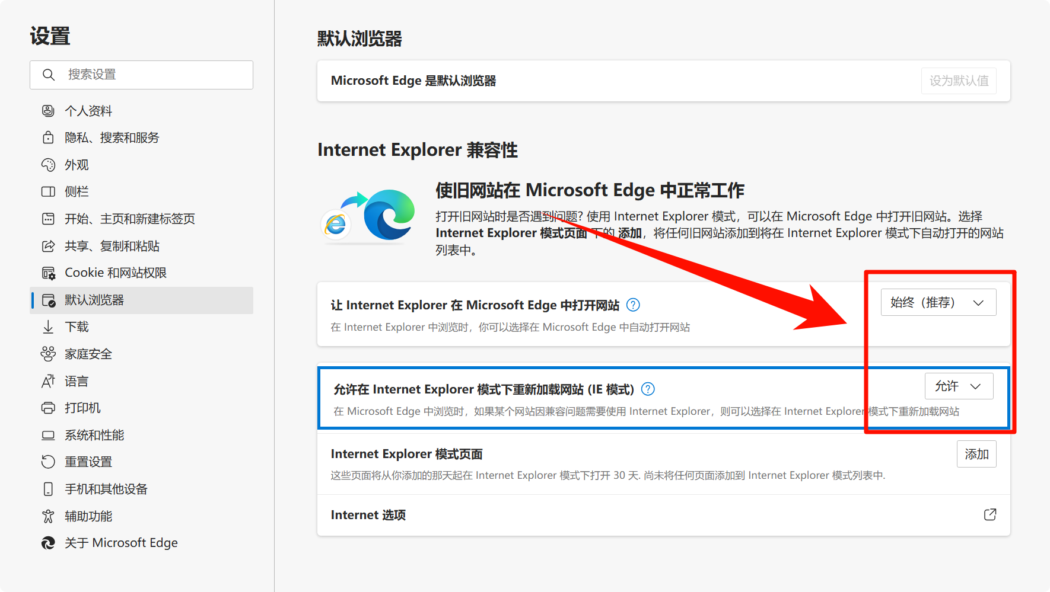1050x592 pixels.
Task: Click the 设为默认值 button
Action: point(959,81)
